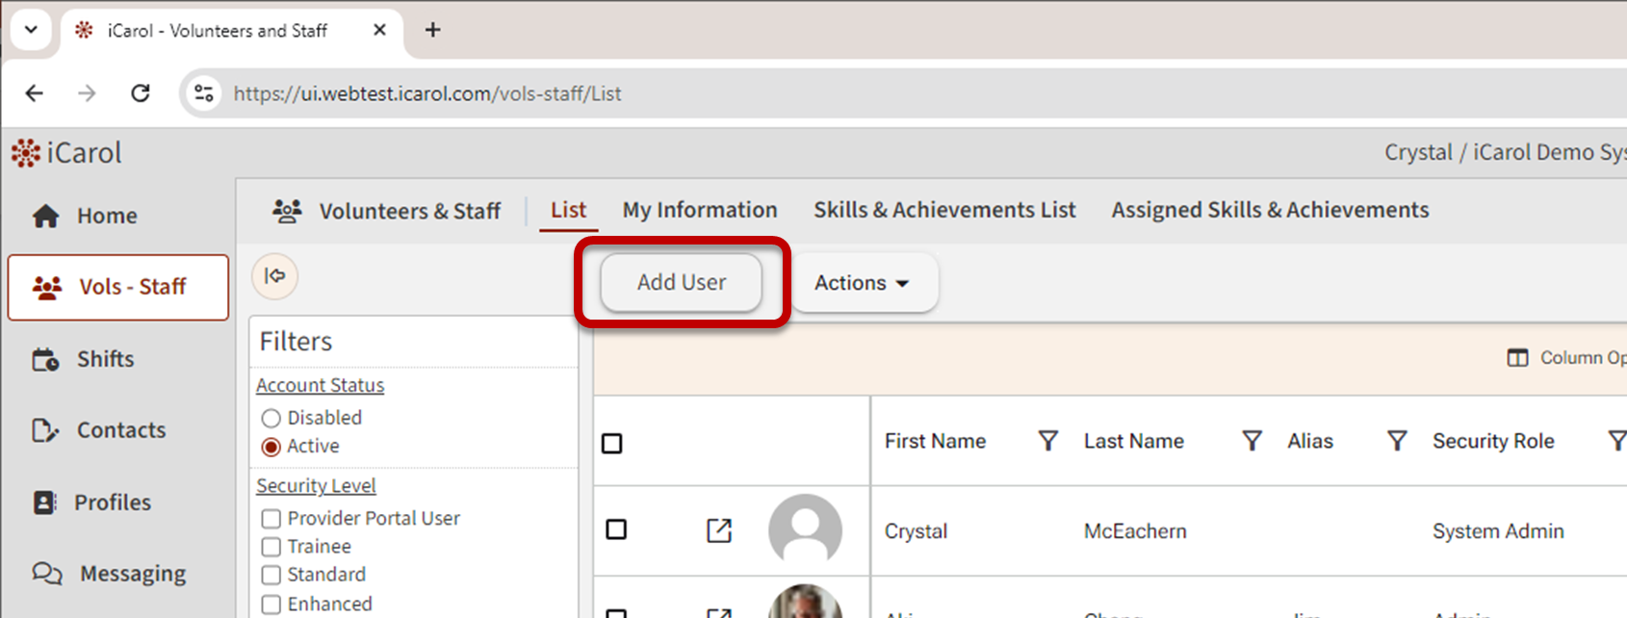Viewport: 1627px width, 618px height.
Task: Click Last Name column filter icon
Action: [x=1252, y=441]
